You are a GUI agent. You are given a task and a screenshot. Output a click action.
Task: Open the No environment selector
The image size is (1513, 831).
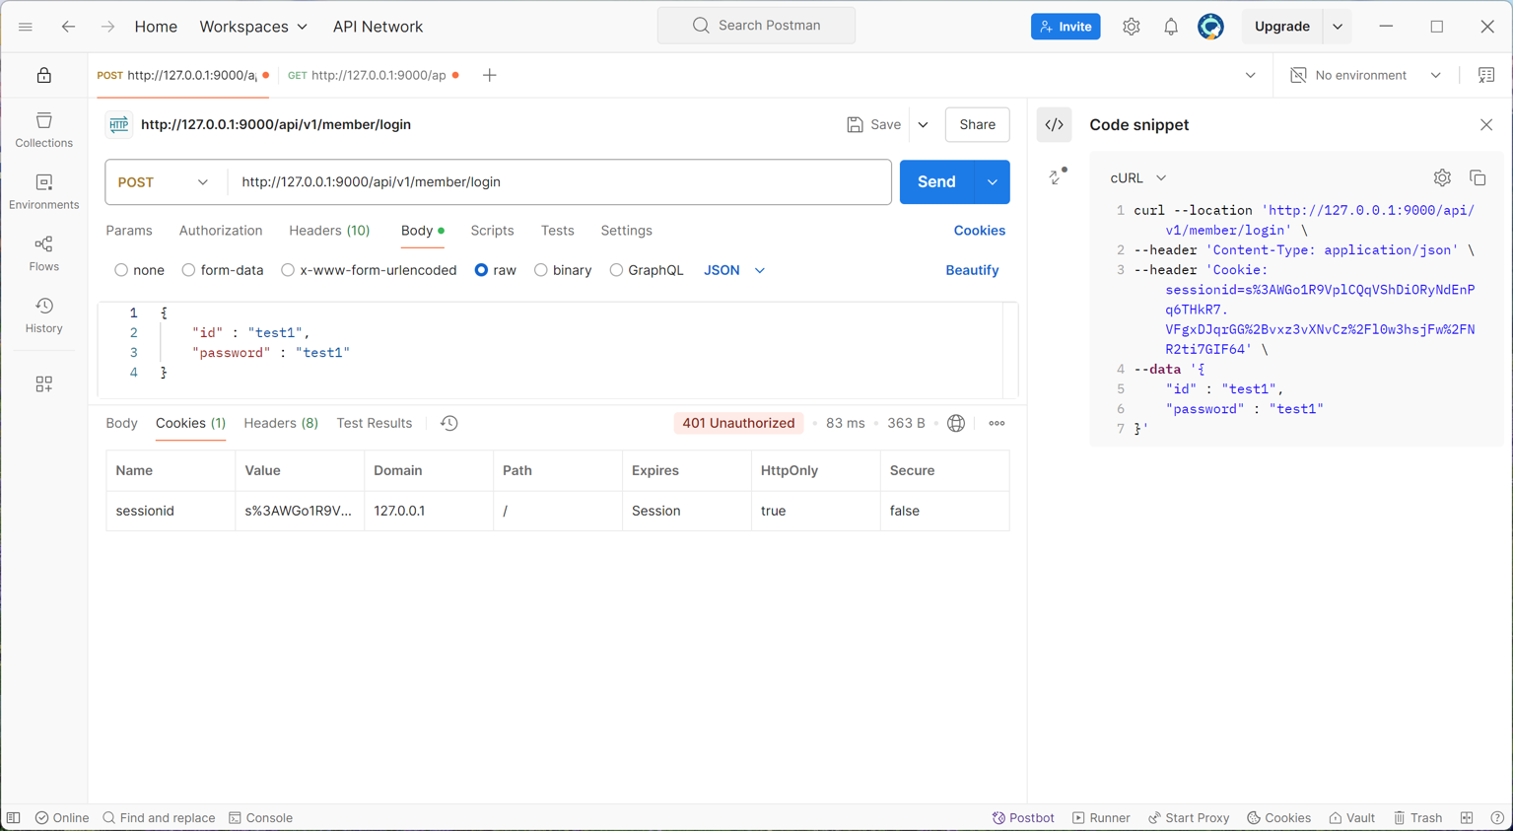(x=1366, y=75)
